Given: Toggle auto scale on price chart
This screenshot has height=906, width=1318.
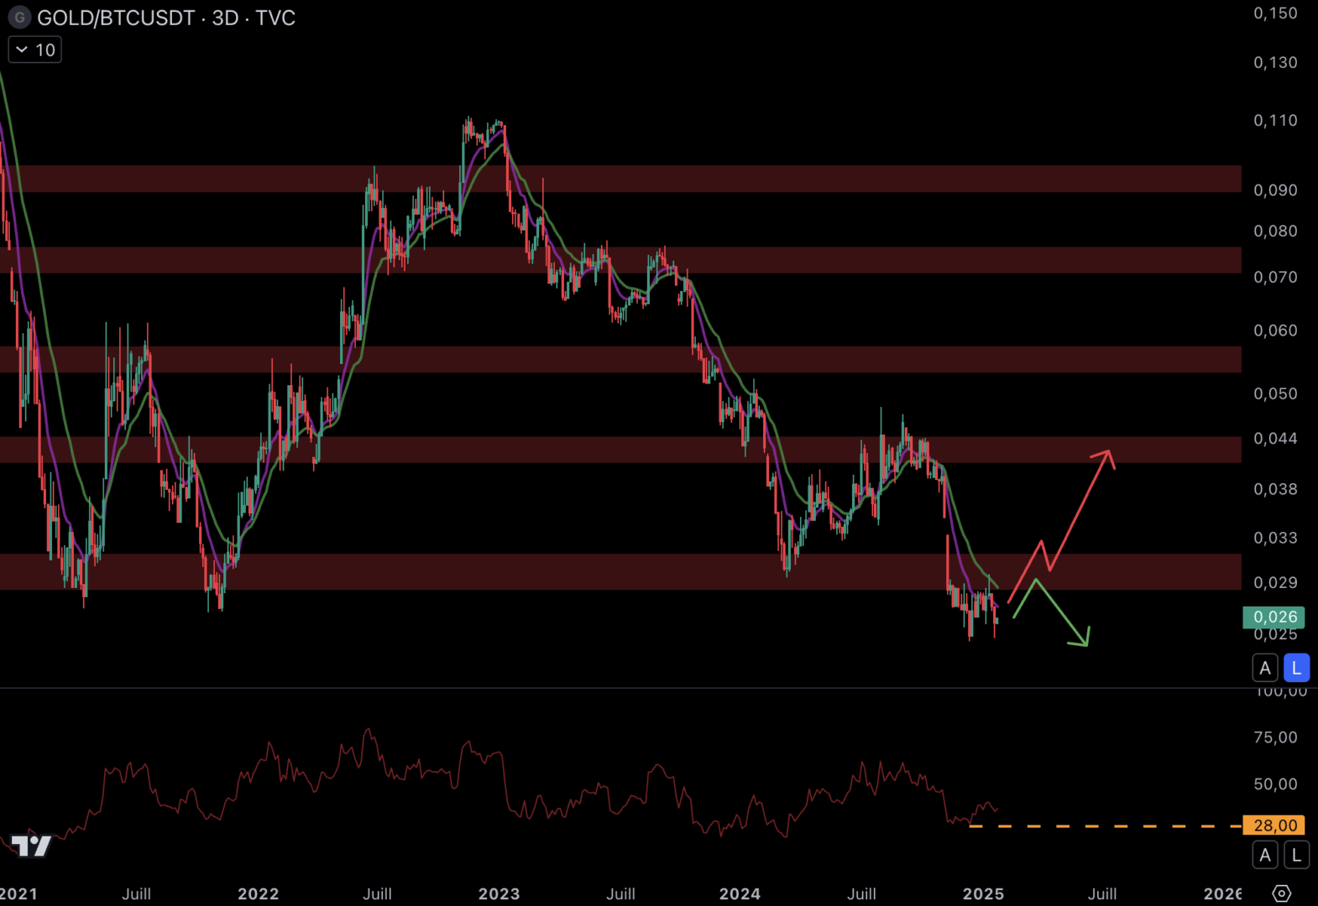Looking at the screenshot, I should (x=1265, y=668).
